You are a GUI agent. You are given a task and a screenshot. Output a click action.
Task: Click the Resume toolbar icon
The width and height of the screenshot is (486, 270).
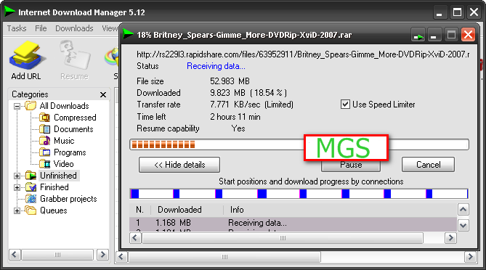click(x=74, y=55)
